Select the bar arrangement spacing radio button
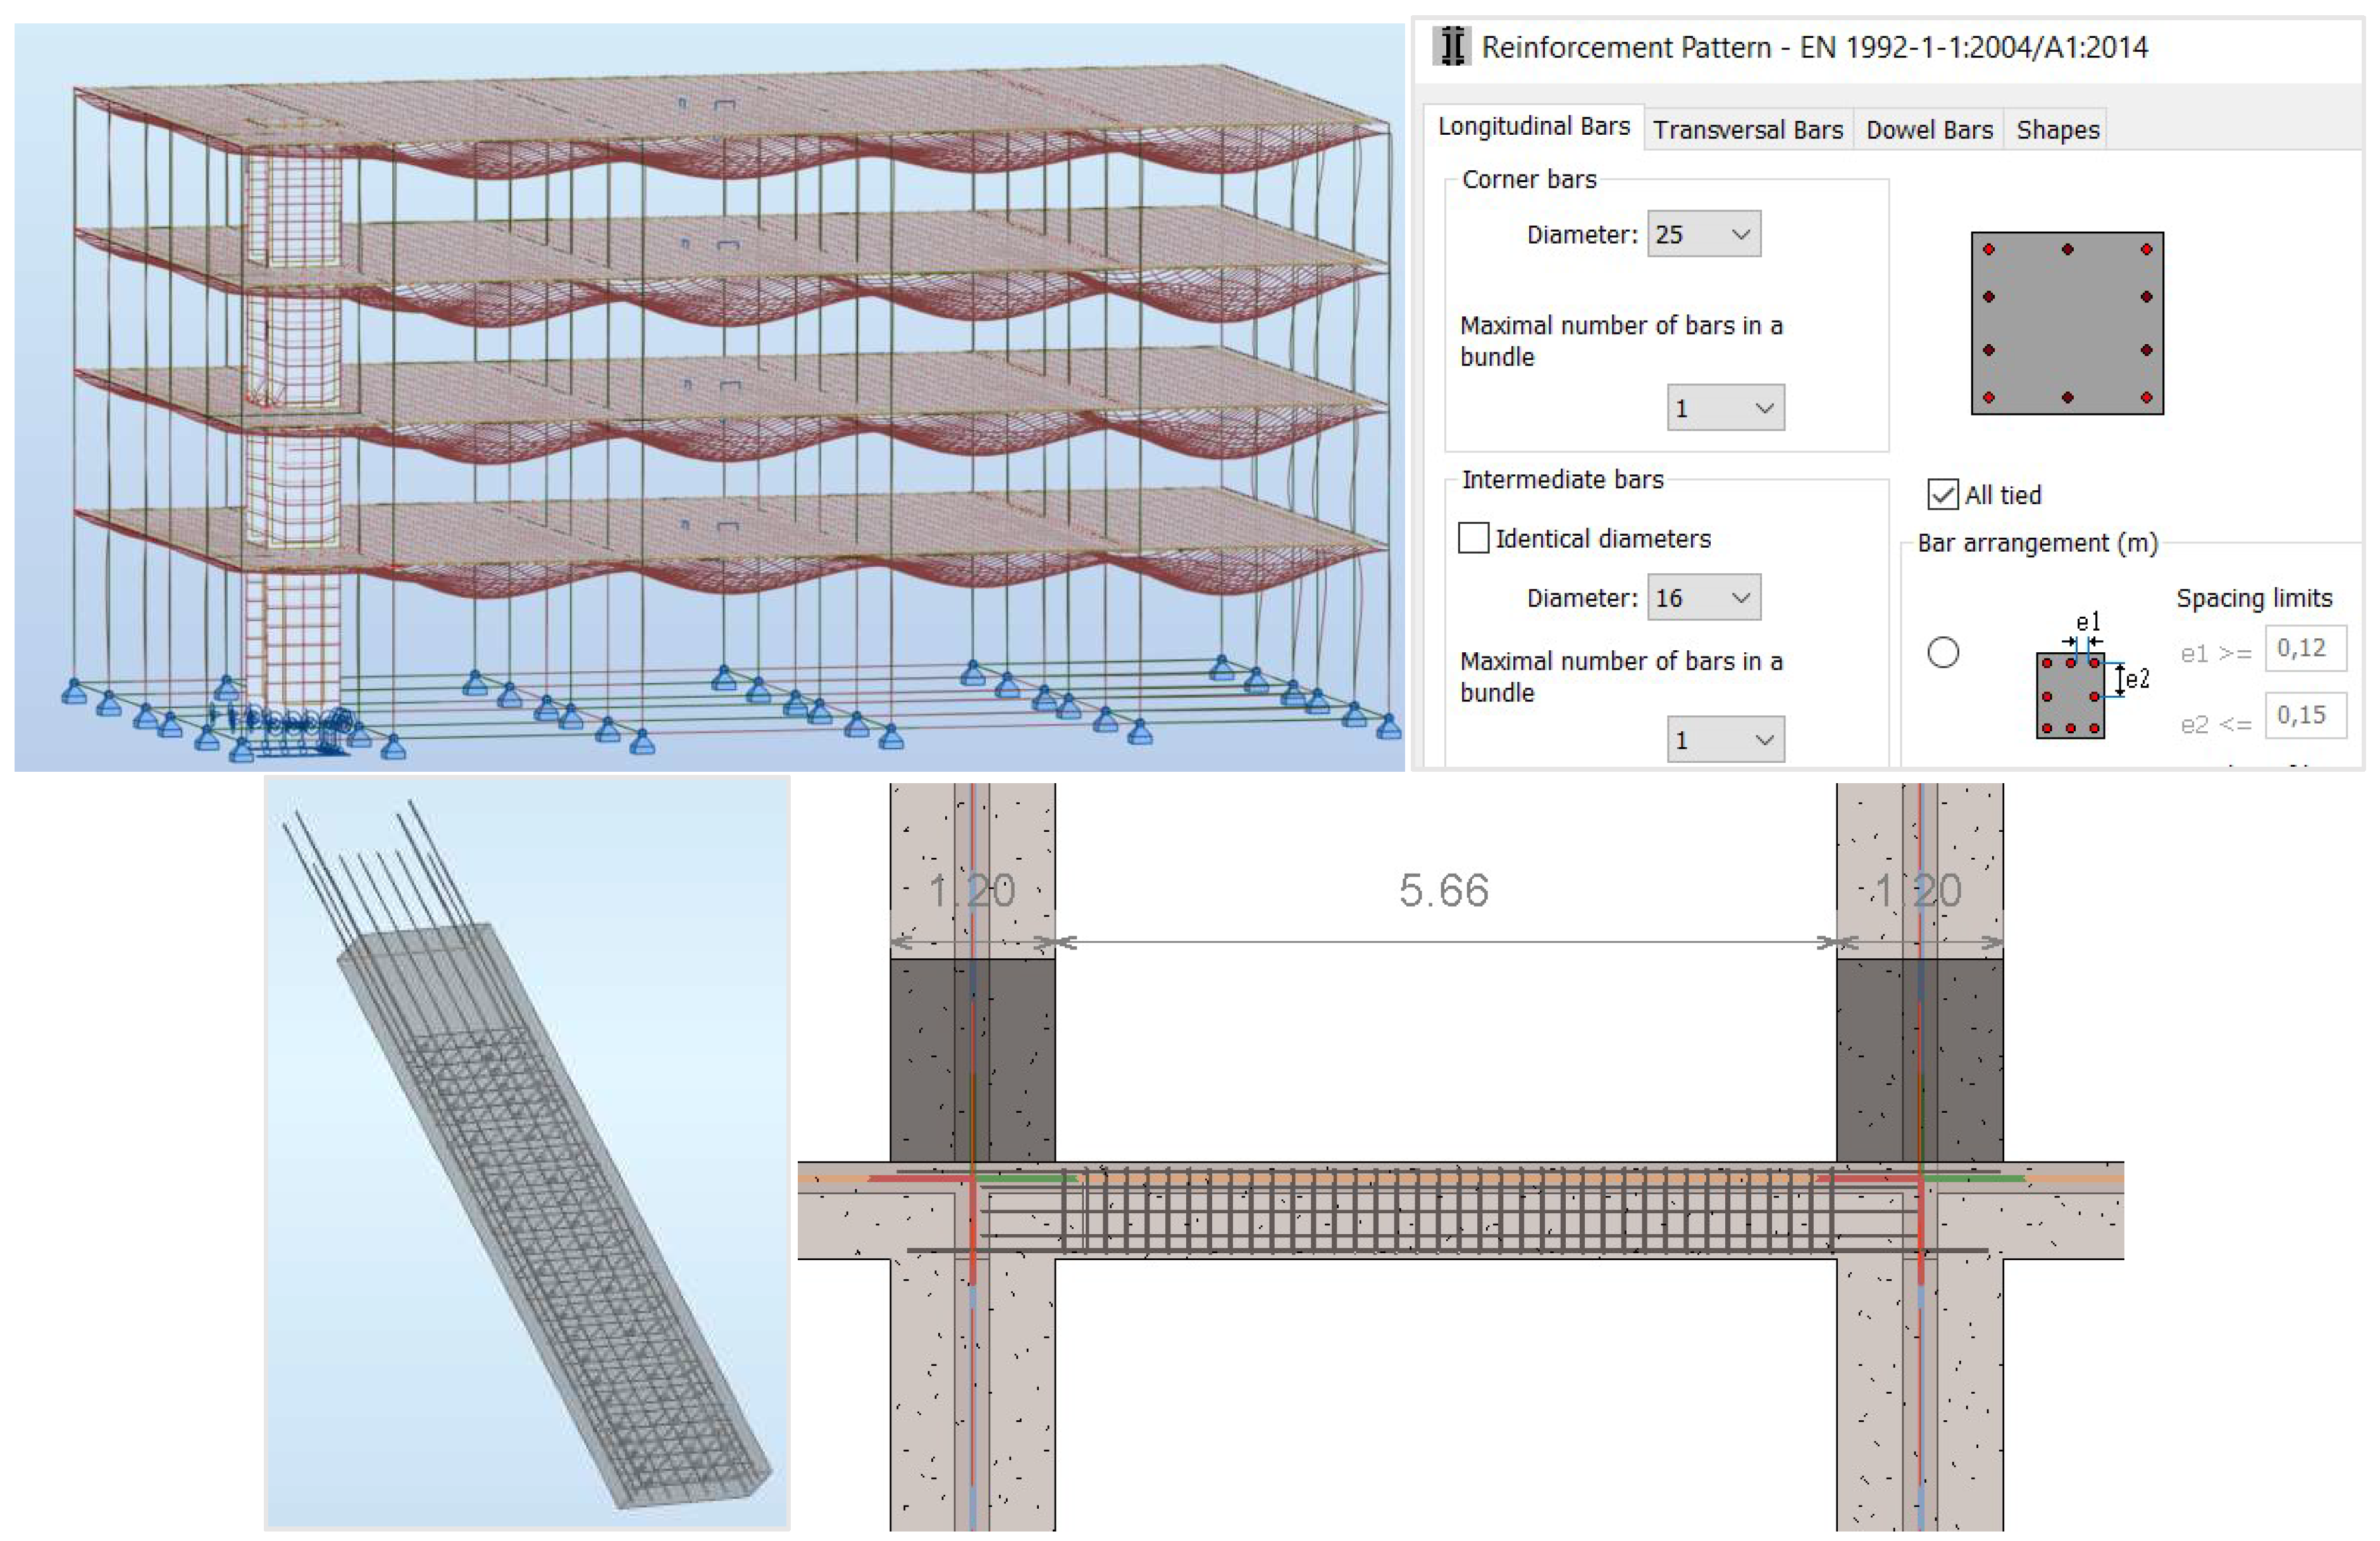Image resolution: width=2380 pixels, height=1541 pixels. [1942, 653]
